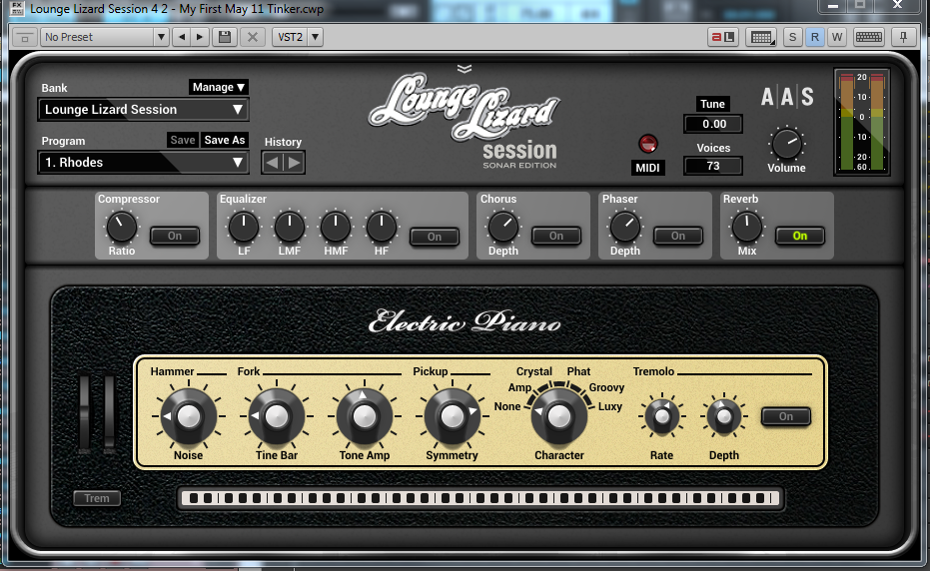
Task: Open the VST2 menu
Action: [298, 37]
